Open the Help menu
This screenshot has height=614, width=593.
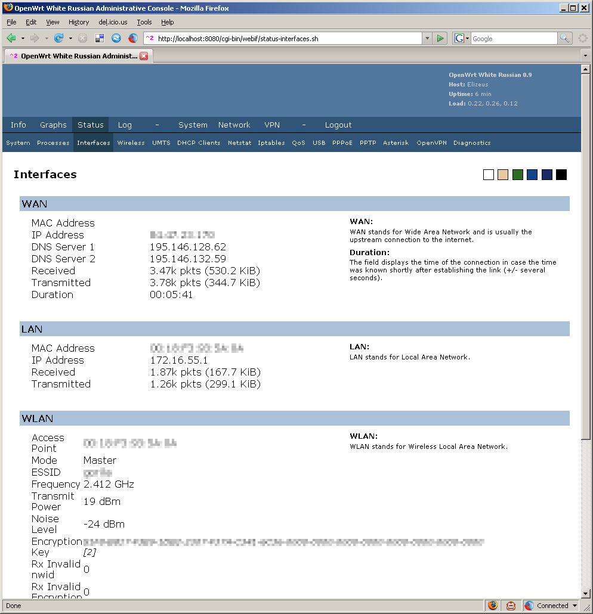click(168, 22)
